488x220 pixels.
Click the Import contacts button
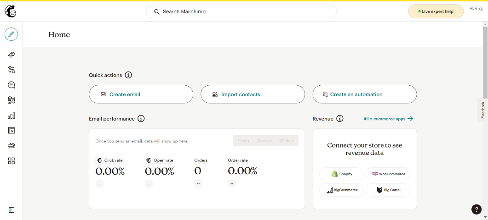pos(253,94)
